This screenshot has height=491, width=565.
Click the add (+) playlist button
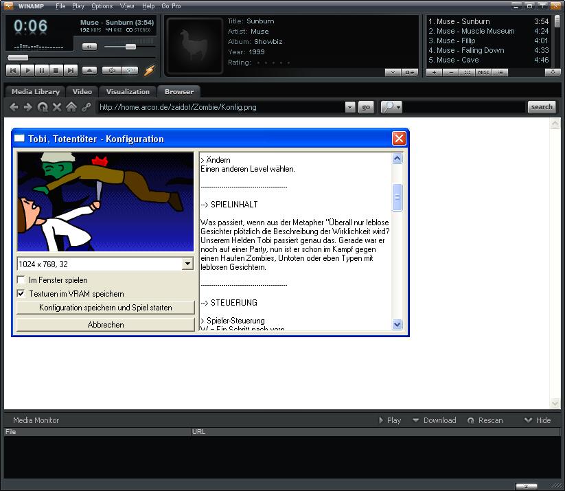tap(434, 72)
